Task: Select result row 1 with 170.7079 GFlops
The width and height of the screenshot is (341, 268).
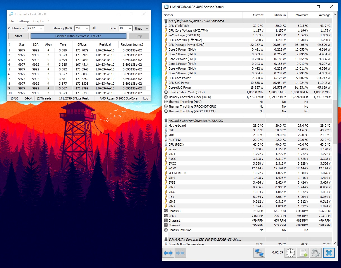Action: (76, 50)
